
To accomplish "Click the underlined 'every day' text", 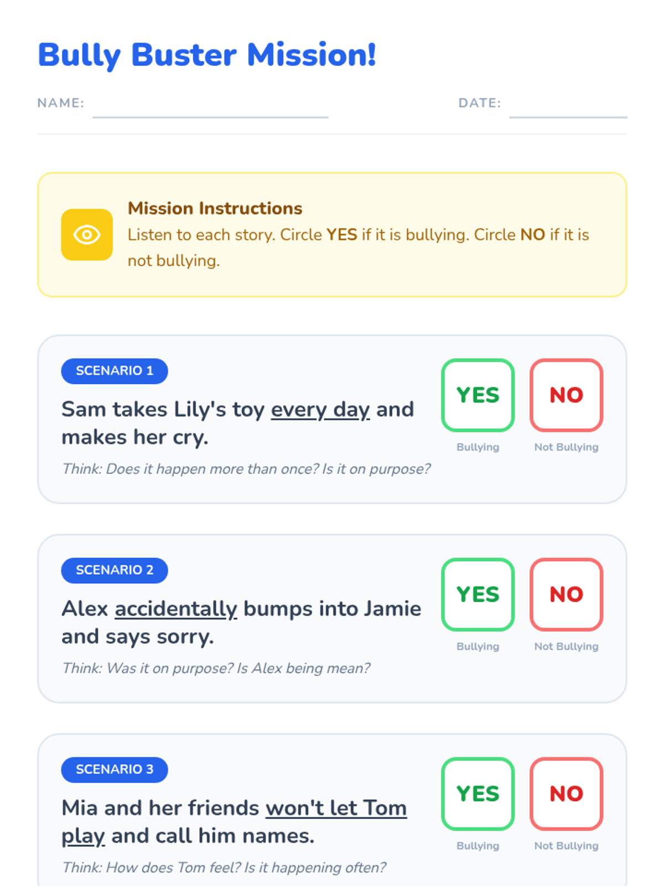I will click(x=320, y=410).
